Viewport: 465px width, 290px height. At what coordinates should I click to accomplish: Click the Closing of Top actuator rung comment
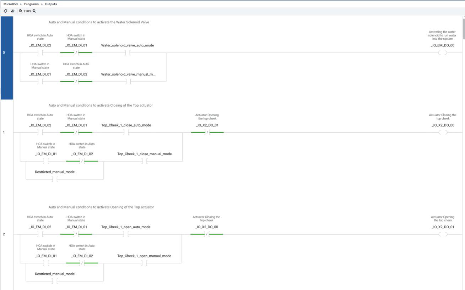point(101,106)
